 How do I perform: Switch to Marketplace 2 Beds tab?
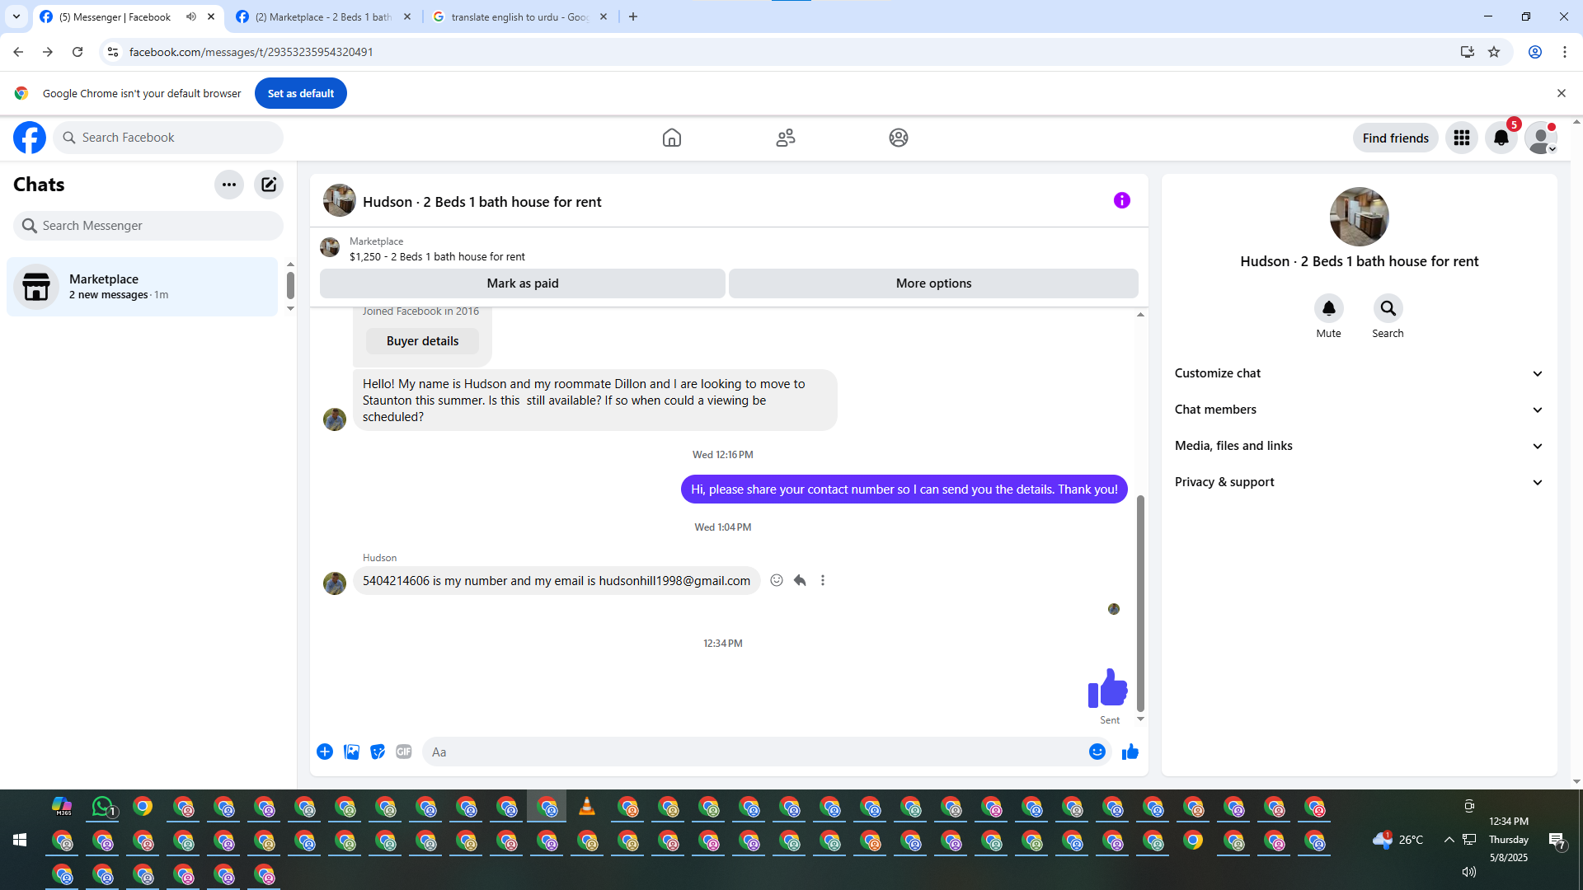(324, 16)
